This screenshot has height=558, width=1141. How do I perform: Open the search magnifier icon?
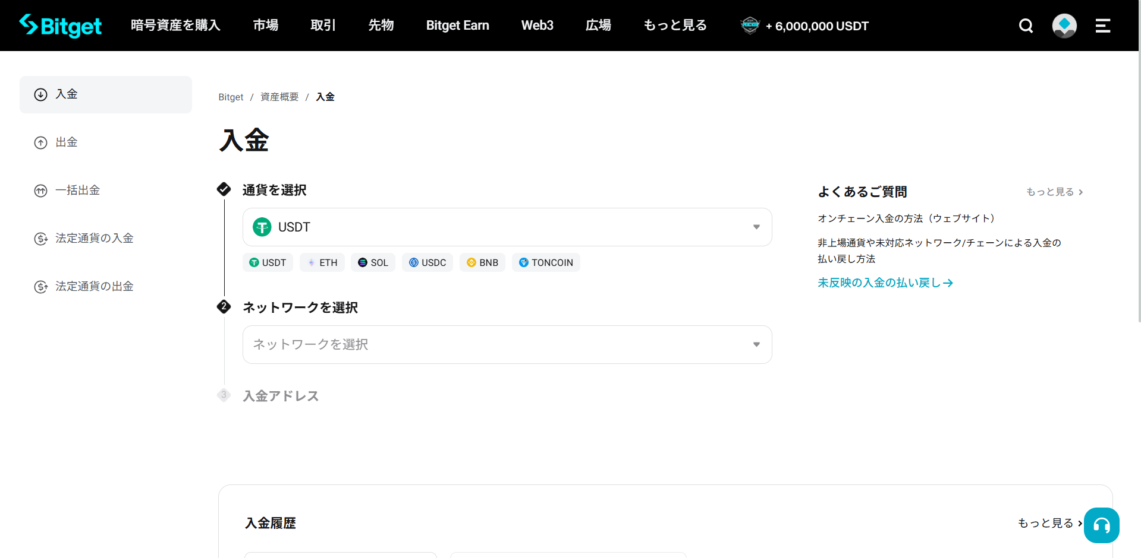[1026, 26]
